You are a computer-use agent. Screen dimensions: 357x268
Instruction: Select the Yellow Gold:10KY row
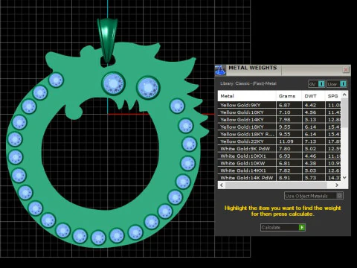(279, 112)
